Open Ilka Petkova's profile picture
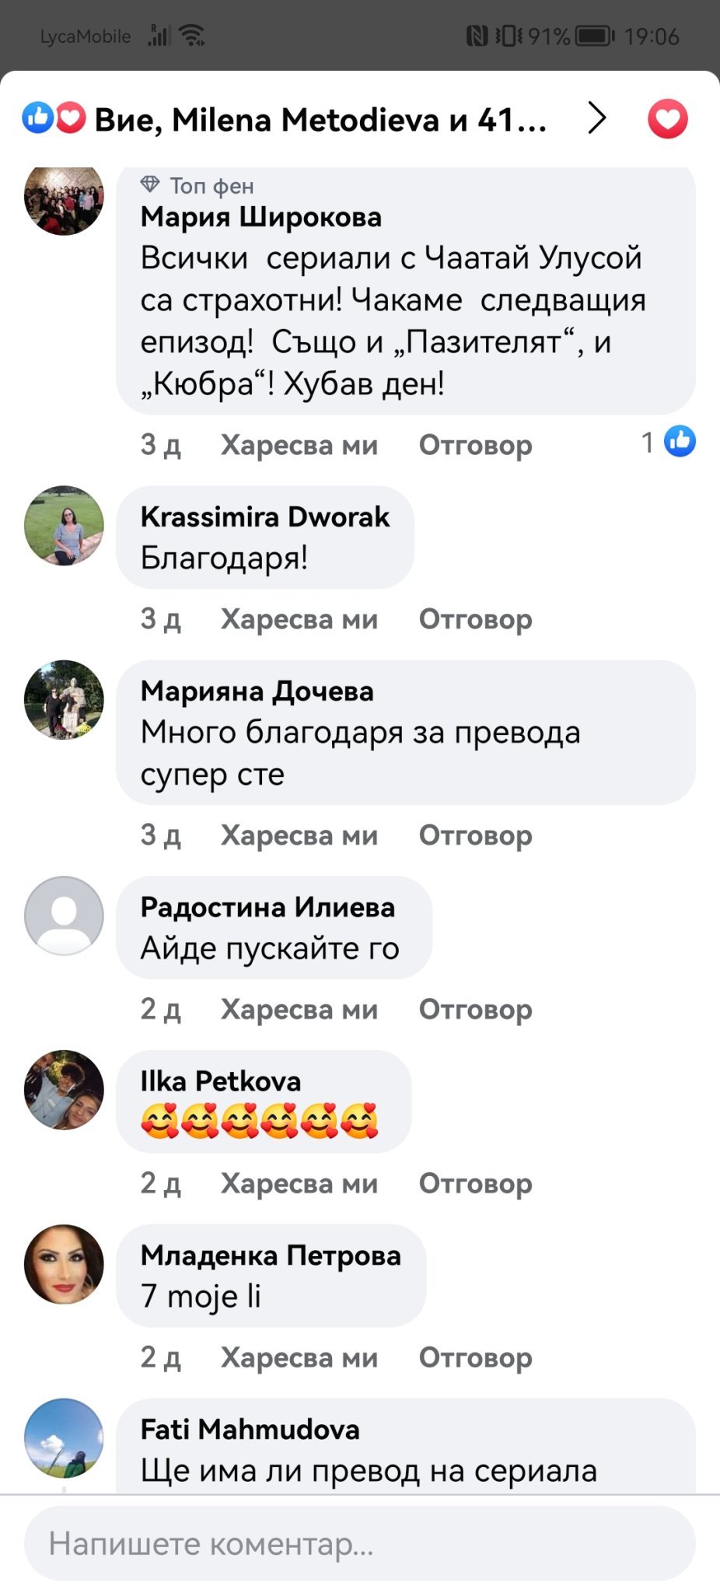The width and height of the screenshot is (720, 1593). 64,1090
